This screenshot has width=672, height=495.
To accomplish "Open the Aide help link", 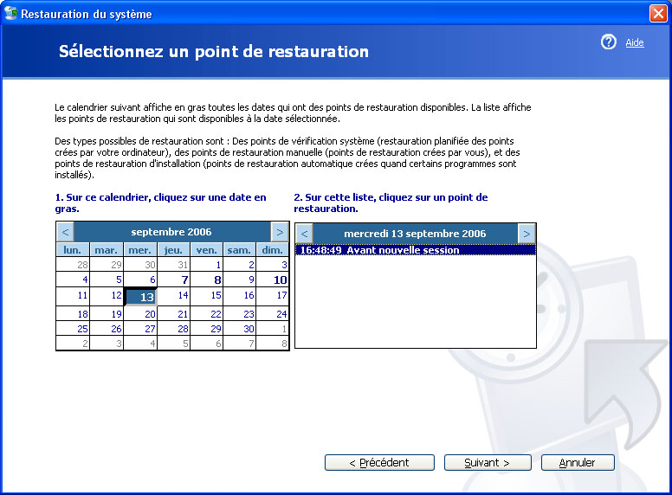I will click(635, 42).
